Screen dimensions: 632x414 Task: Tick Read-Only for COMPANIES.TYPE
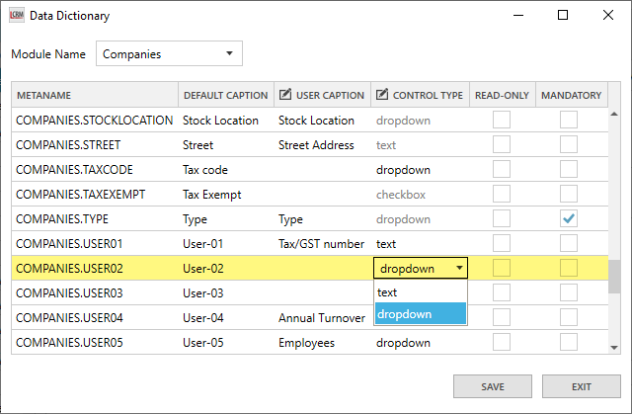[x=502, y=218]
